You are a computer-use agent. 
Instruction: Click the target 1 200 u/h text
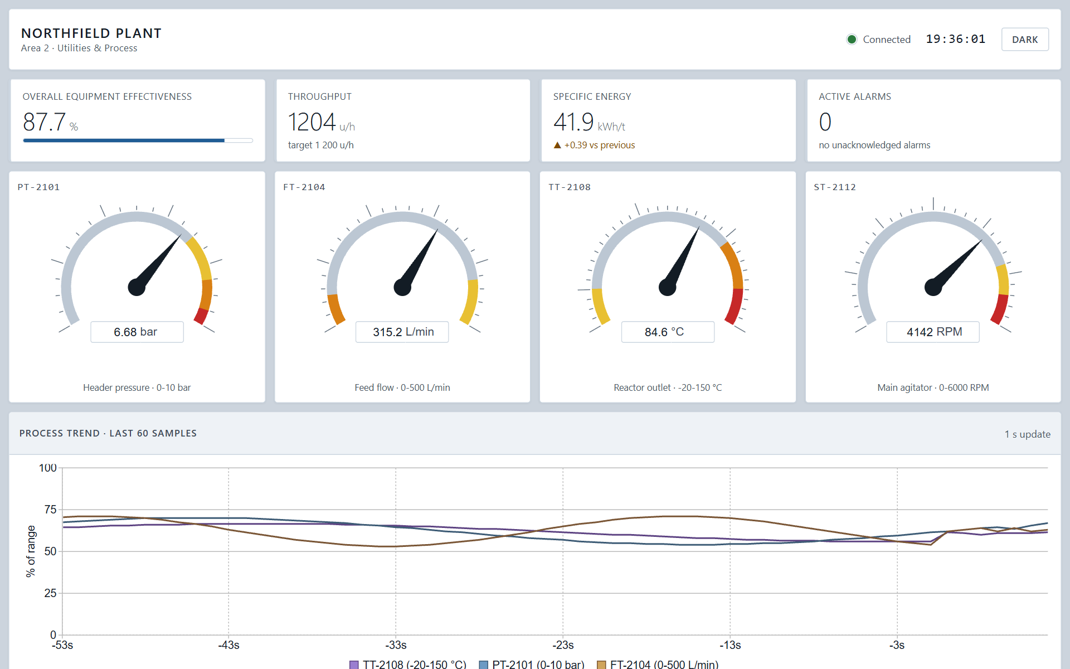[x=321, y=145]
